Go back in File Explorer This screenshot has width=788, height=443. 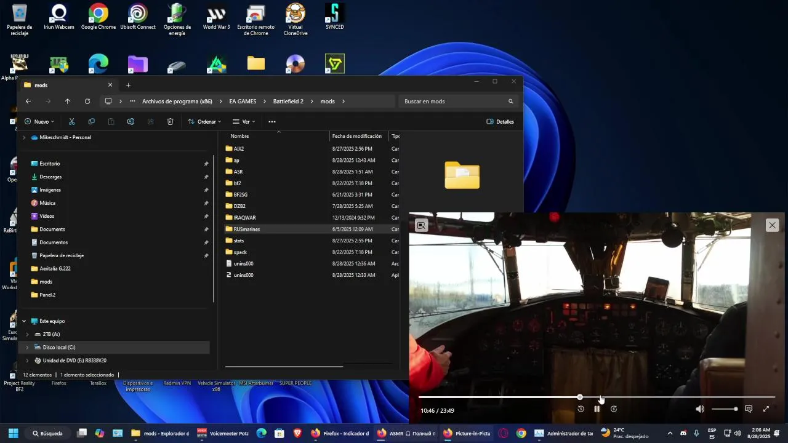point(28,102)
